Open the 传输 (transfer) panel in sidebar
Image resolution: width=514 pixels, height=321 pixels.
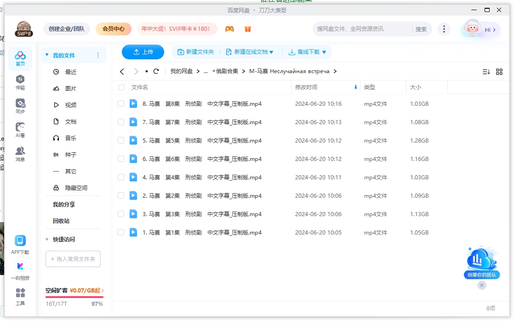(x=19, y=81)
